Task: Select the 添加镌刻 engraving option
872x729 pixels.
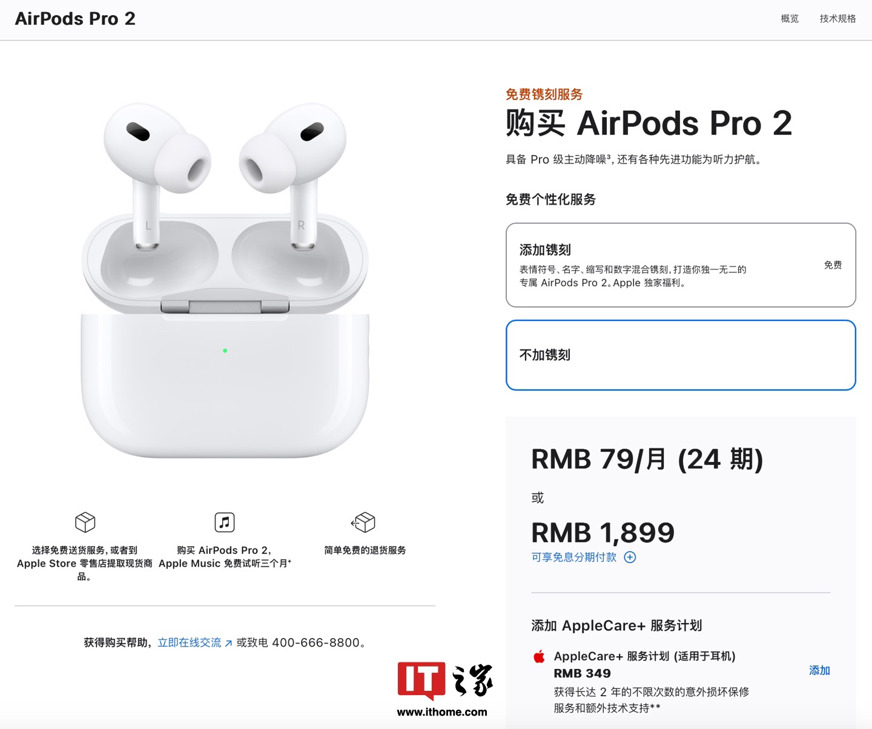Action: coord(681,265)
